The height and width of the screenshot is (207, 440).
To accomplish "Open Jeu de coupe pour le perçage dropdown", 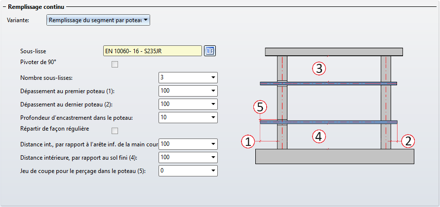I will pos(188,171).
